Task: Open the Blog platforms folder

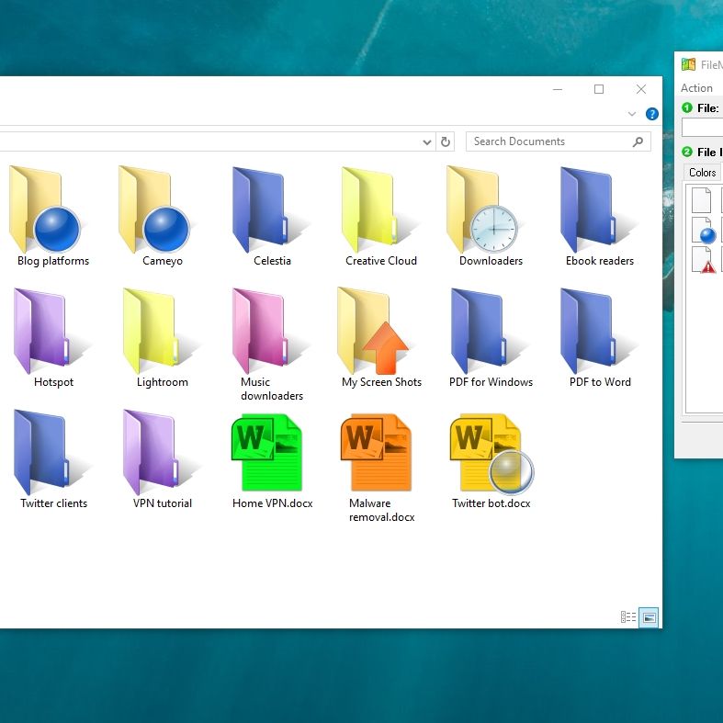Action: click(46, 214)
